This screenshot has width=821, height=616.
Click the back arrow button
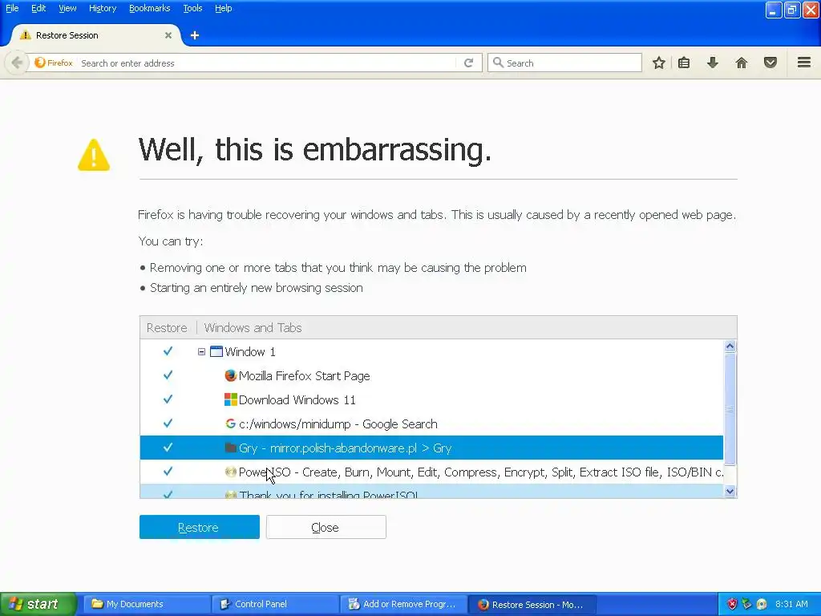[17, 63]
